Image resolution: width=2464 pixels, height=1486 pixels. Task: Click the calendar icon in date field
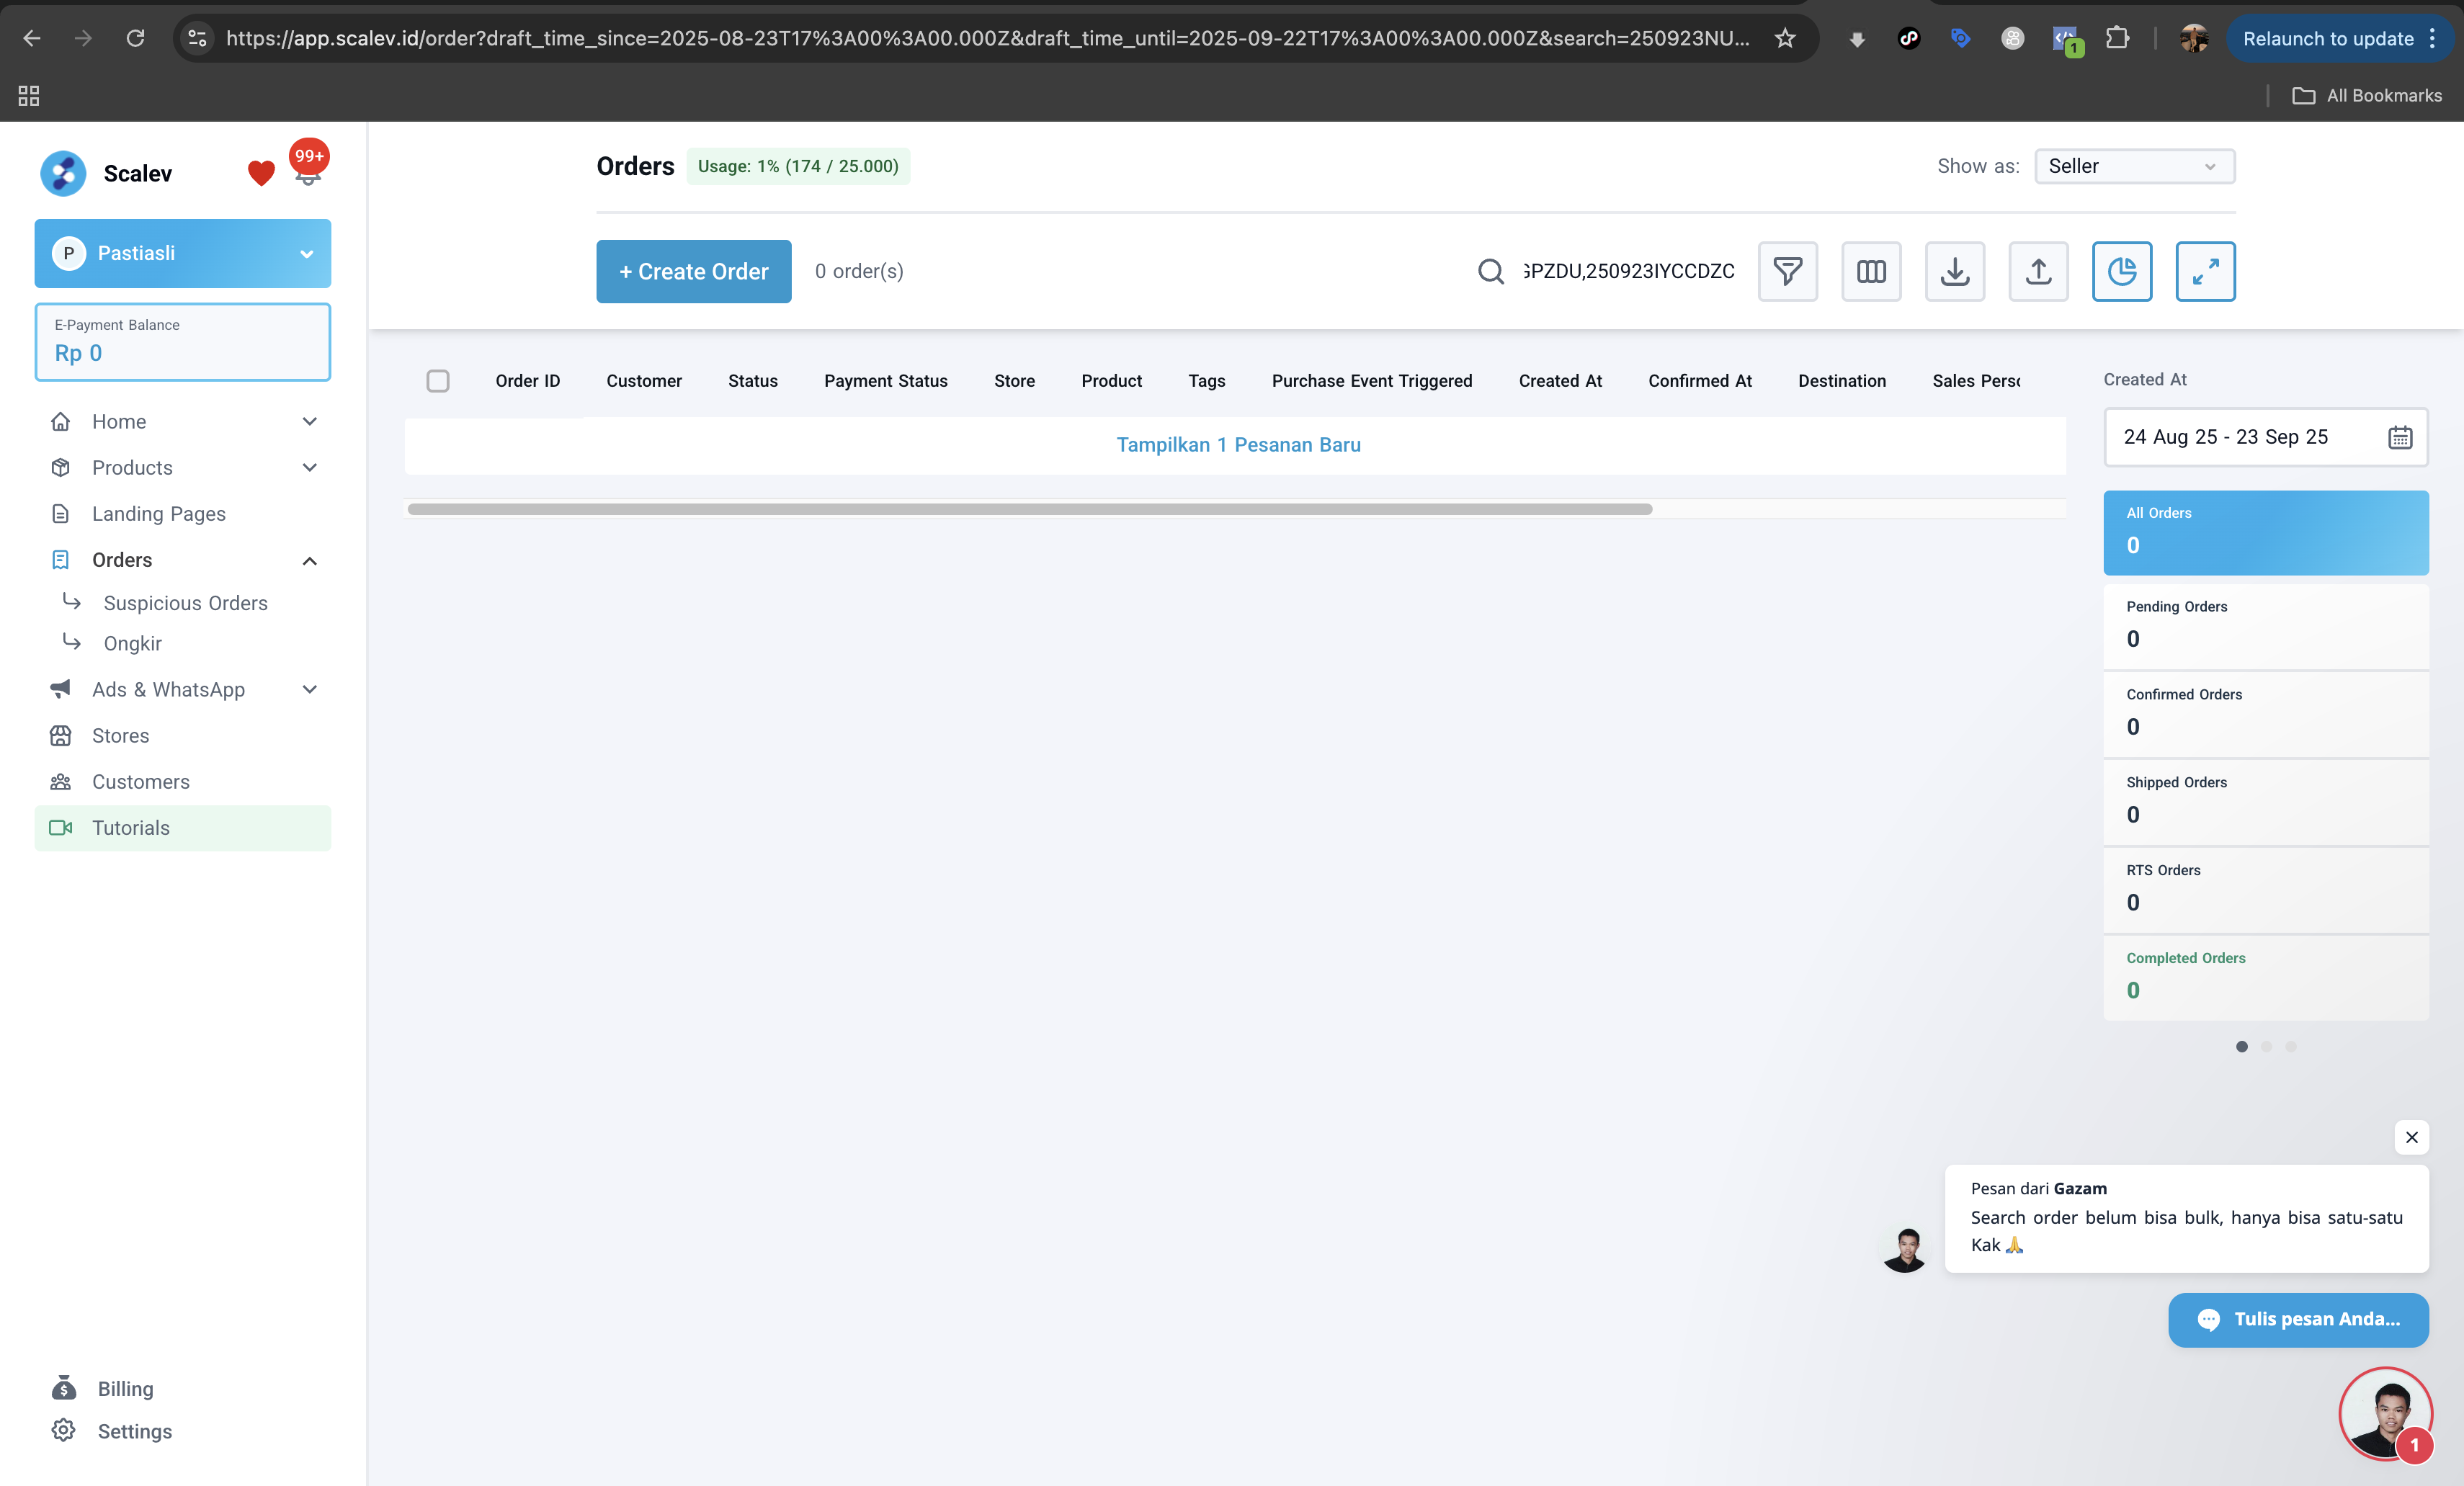2400,437
